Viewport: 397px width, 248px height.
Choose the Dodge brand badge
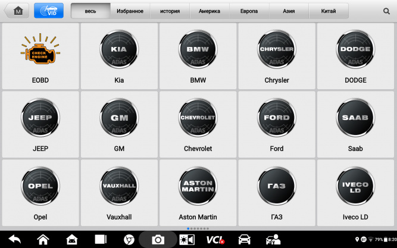(355, 49)
